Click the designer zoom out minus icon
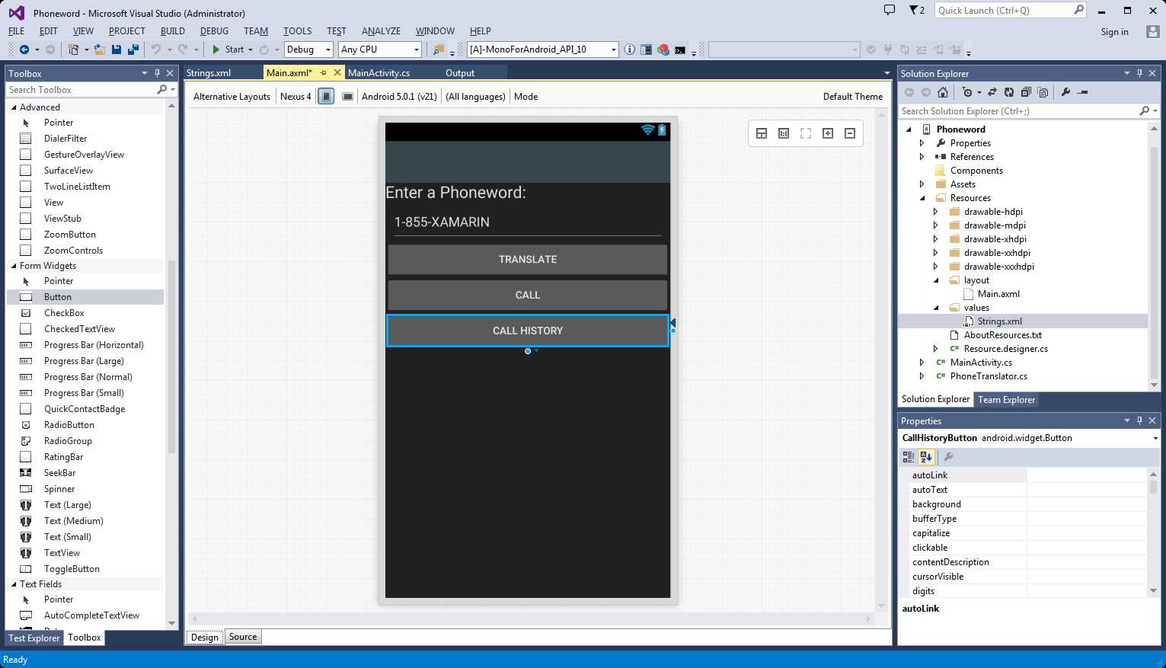 coord(850,133)
